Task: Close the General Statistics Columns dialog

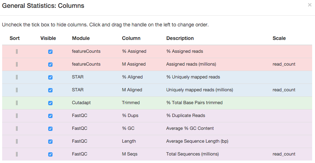Action: tap(309, 5)
